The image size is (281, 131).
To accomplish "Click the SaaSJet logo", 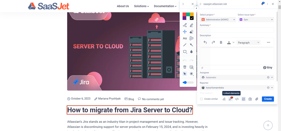I will tap(49, 6).
